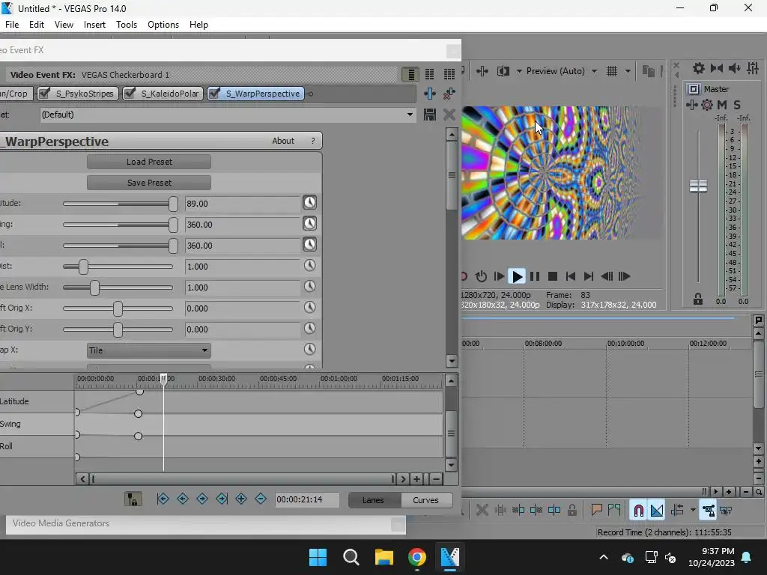
Task: Go to the previous keyframe
Action: click(183, 499)
